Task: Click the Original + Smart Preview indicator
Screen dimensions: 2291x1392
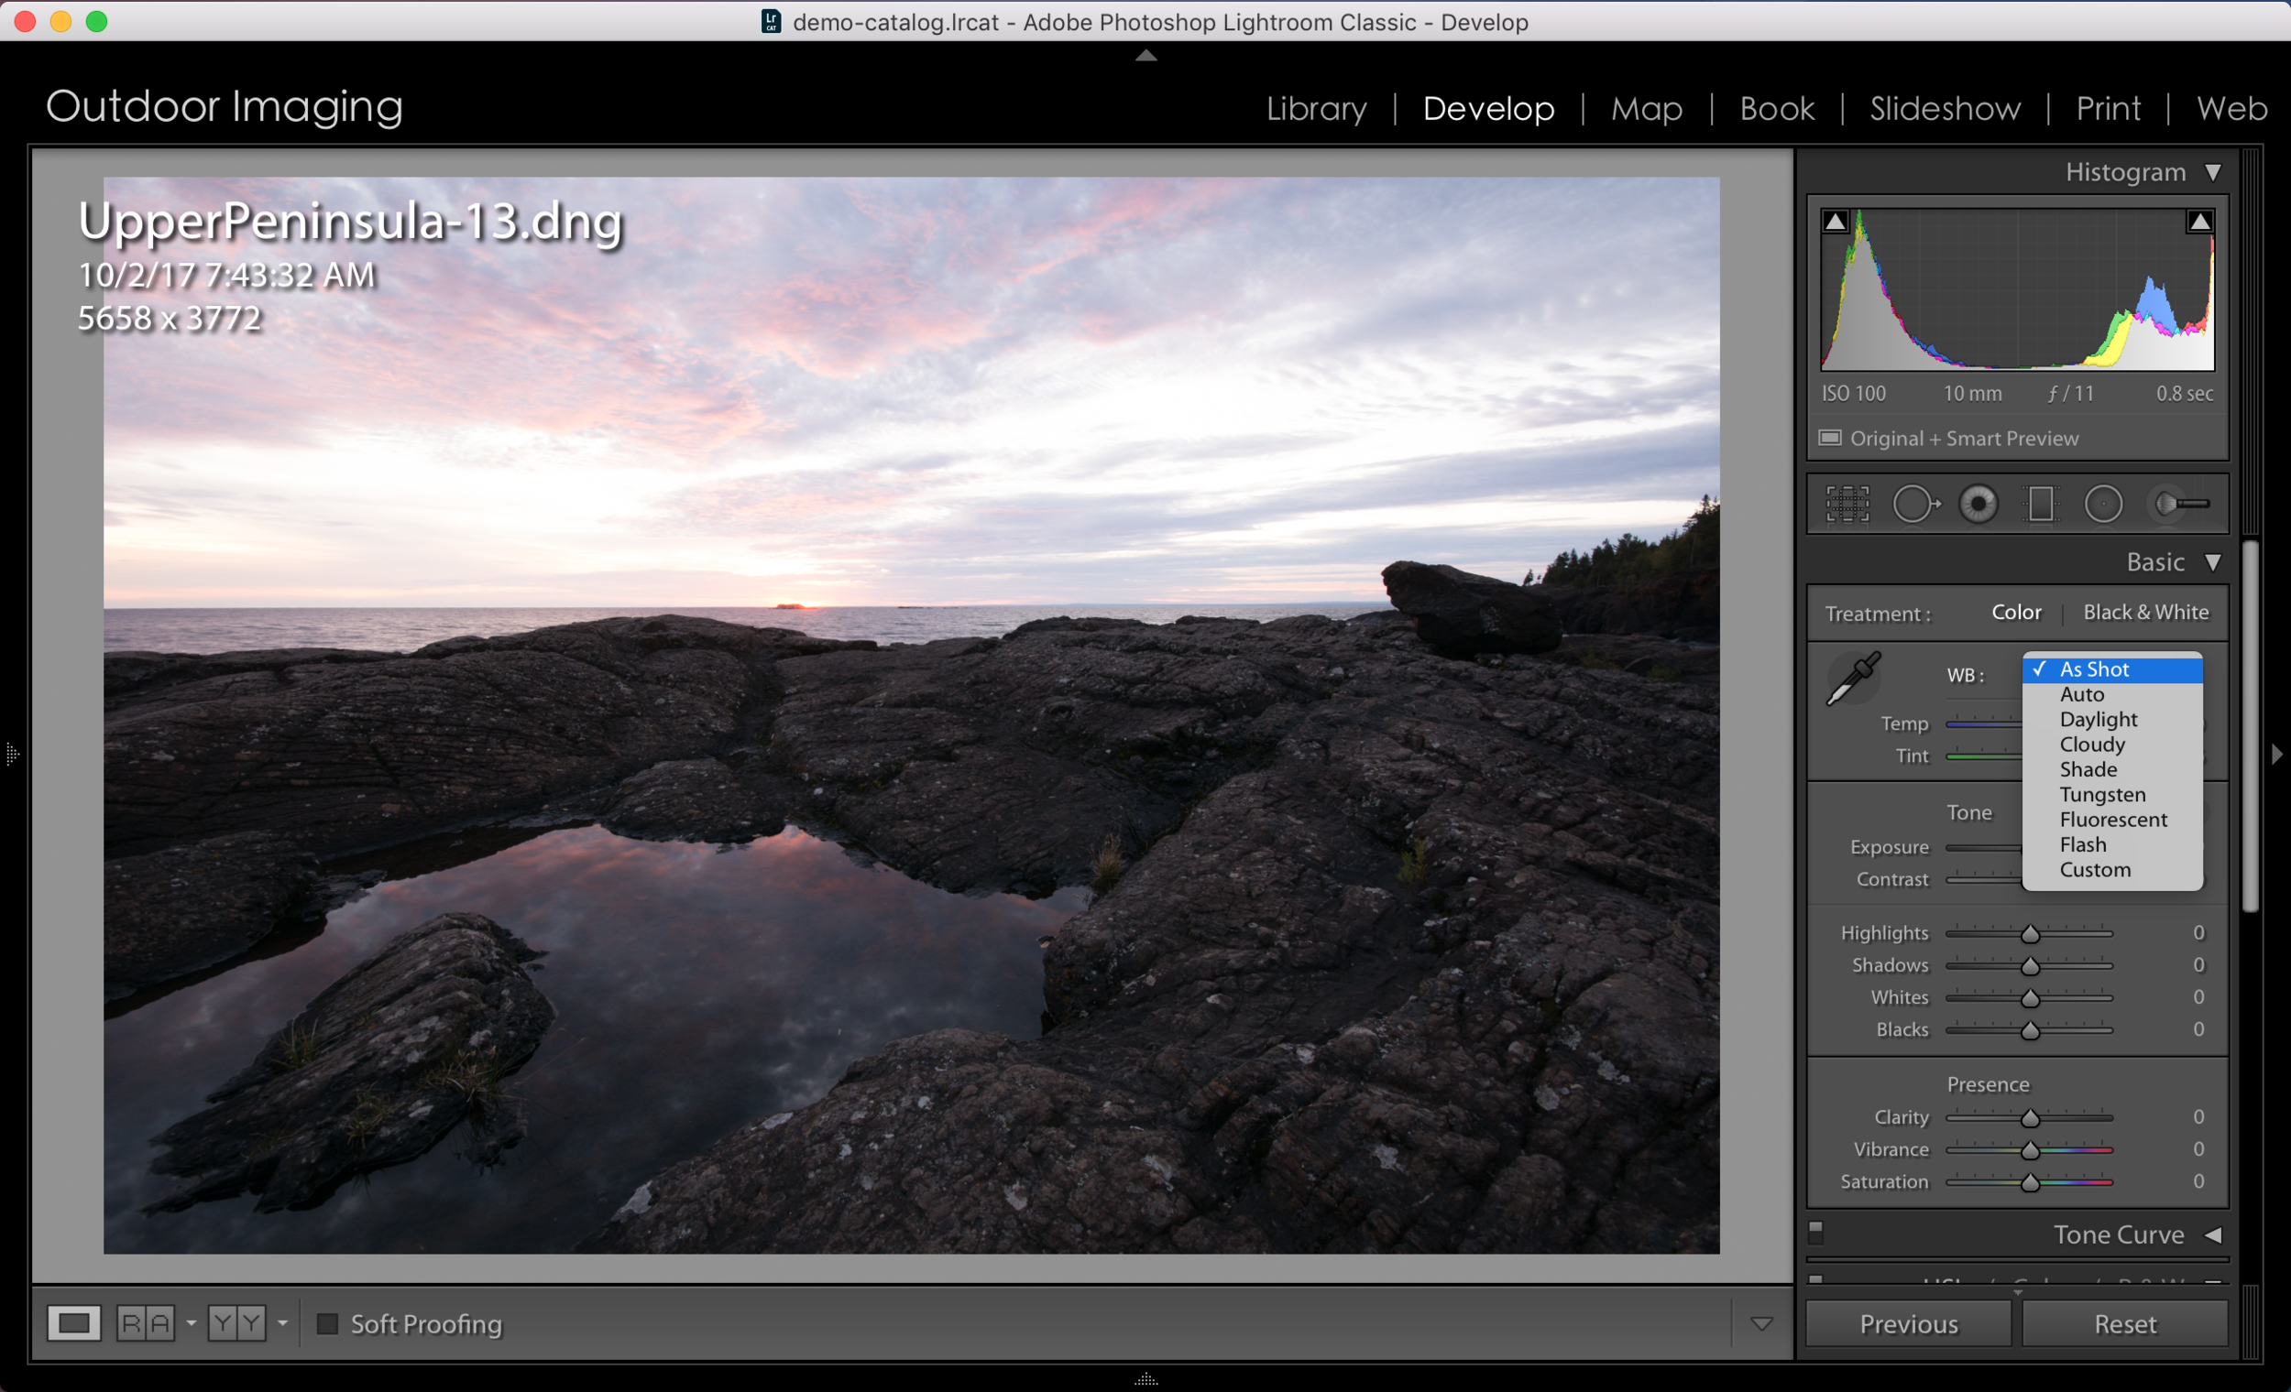Action: click(x=1949, y=439)
